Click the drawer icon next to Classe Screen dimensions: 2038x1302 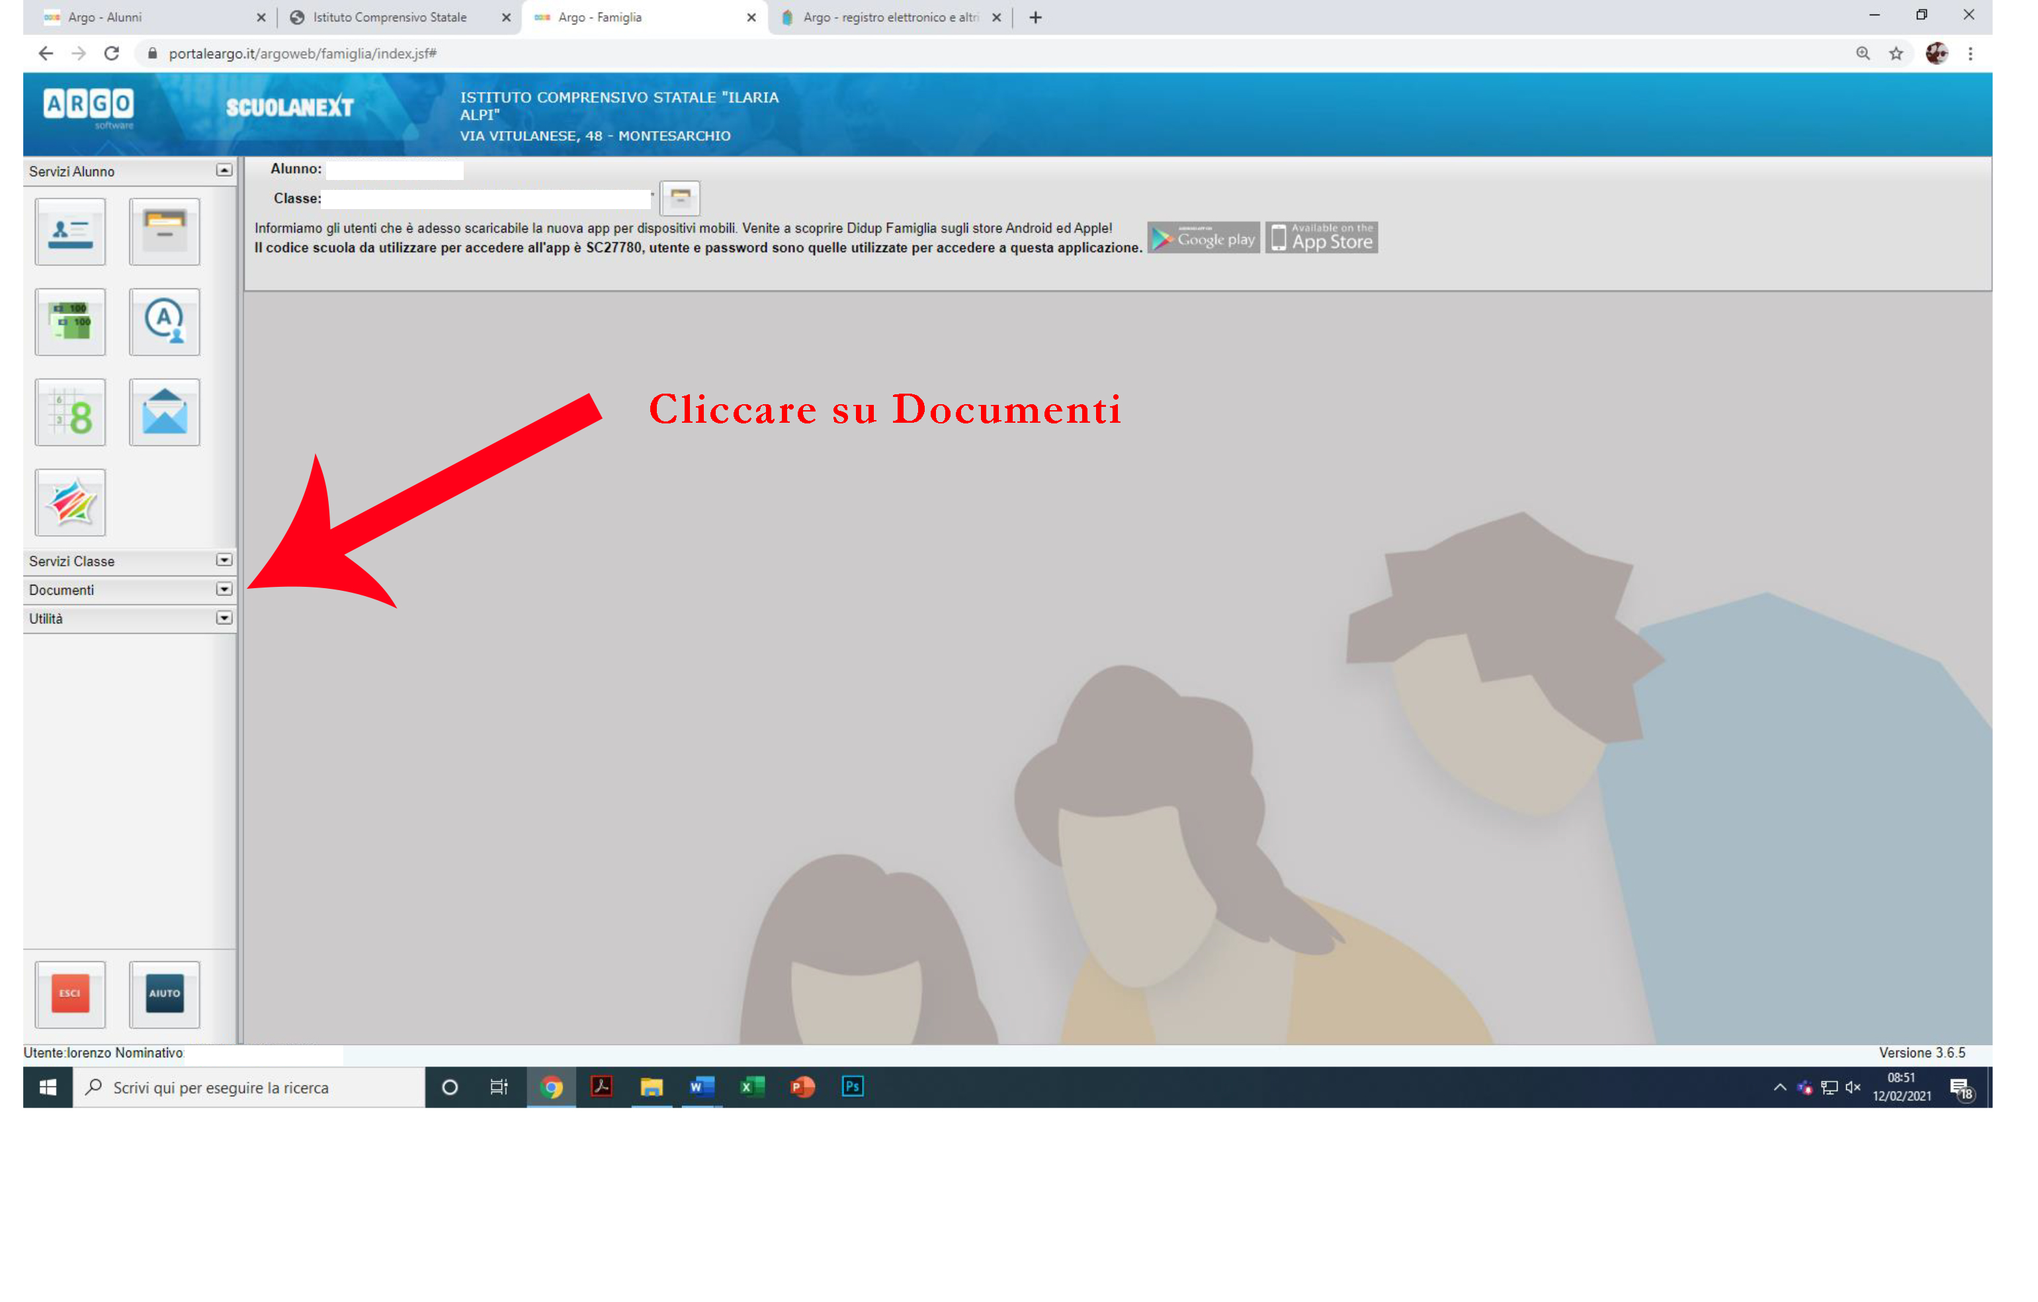(x=679, y=198)
